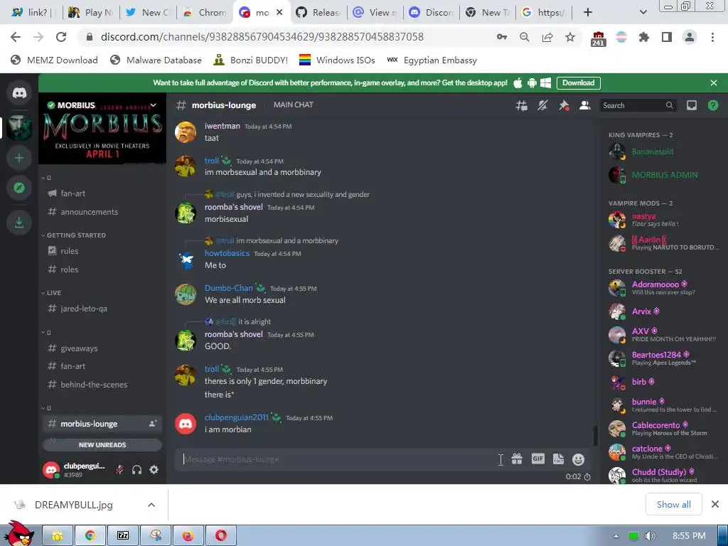This screenshot has width=728, height=546.
Task: Click username Dumbo-Chan in chat
Action: pyautogui.click(x=228, y=288)
